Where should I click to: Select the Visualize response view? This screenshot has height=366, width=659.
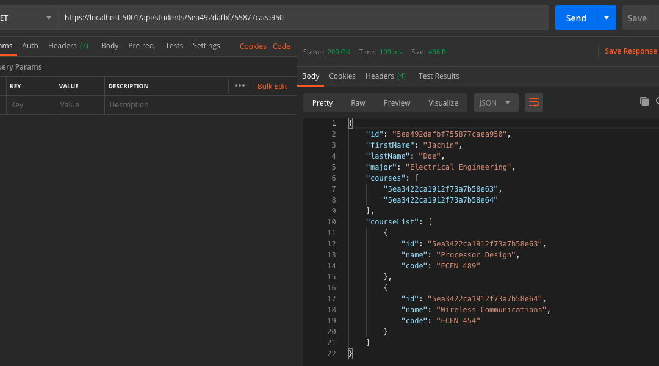pyautogui.click(x=443, y=102)
